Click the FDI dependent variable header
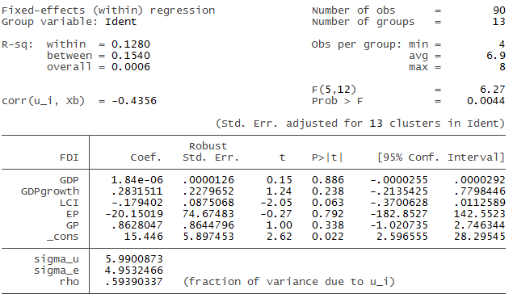This screenshot has width=513, height=298. pos(69,157)
